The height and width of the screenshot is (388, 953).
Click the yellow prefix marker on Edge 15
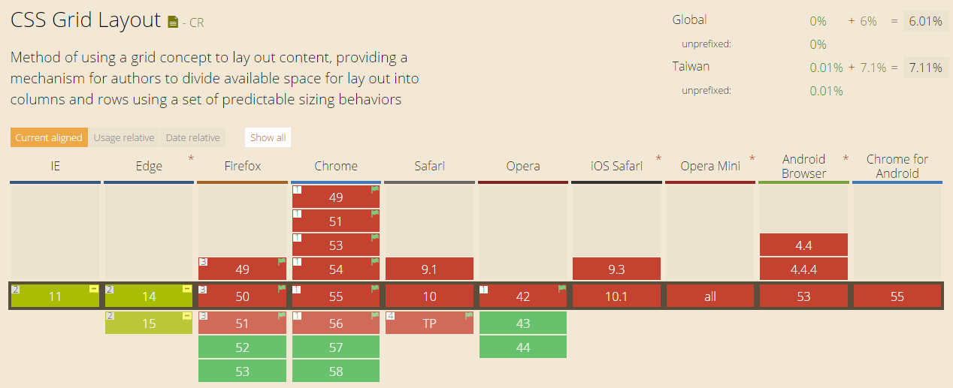[187, 316]
